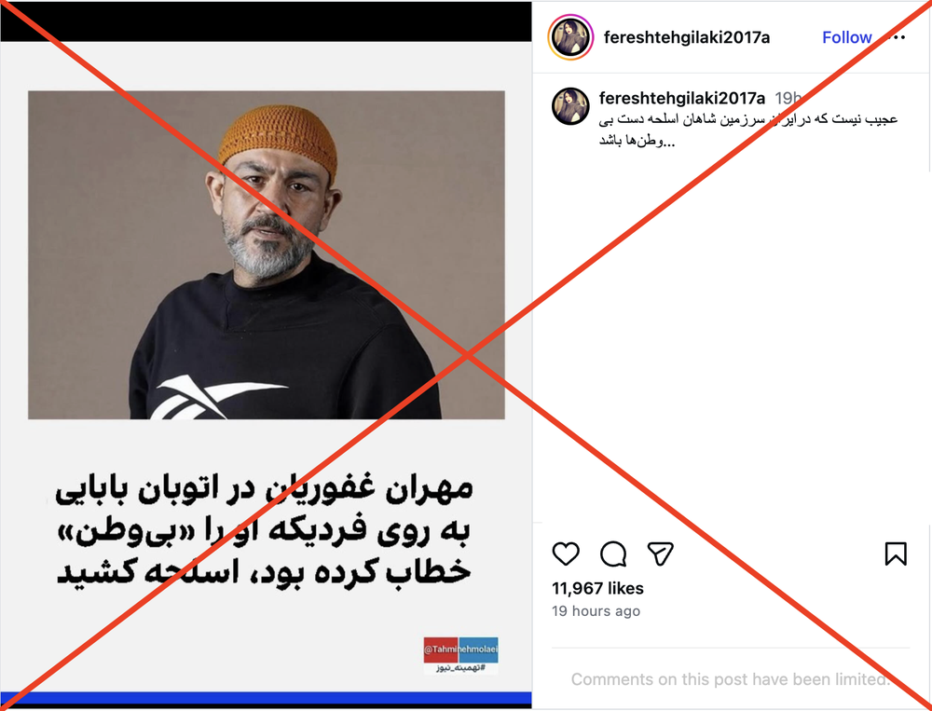Image resolution: width=932 pixels, height=711 pixels.
Task: Open more options three-dots menu
Action: click(x=897, y=37)
